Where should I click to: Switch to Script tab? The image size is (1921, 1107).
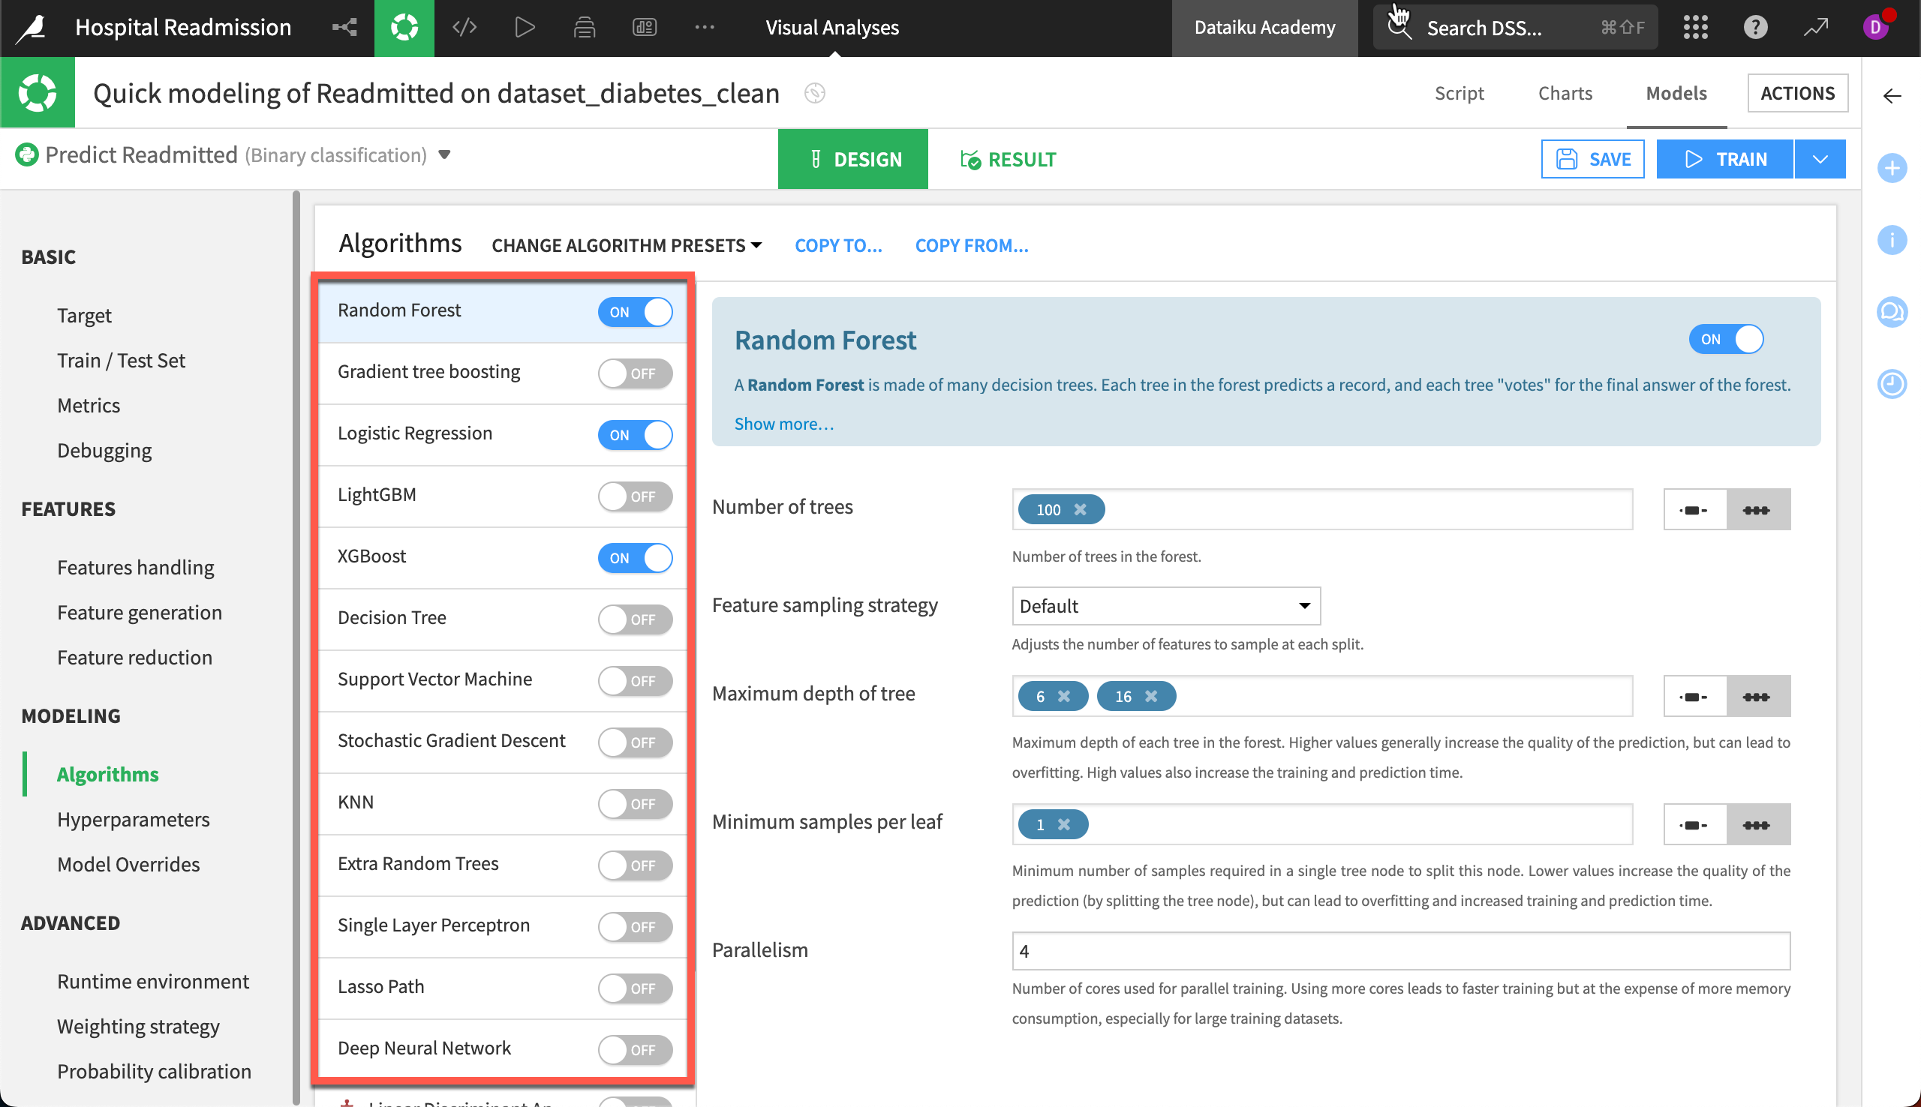click(x=1460, y=92)
